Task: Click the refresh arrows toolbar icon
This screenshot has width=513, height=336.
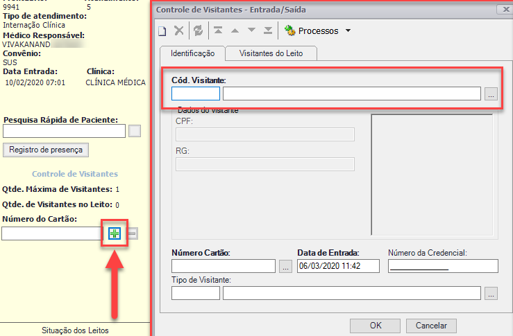Action: pos(198,30)
